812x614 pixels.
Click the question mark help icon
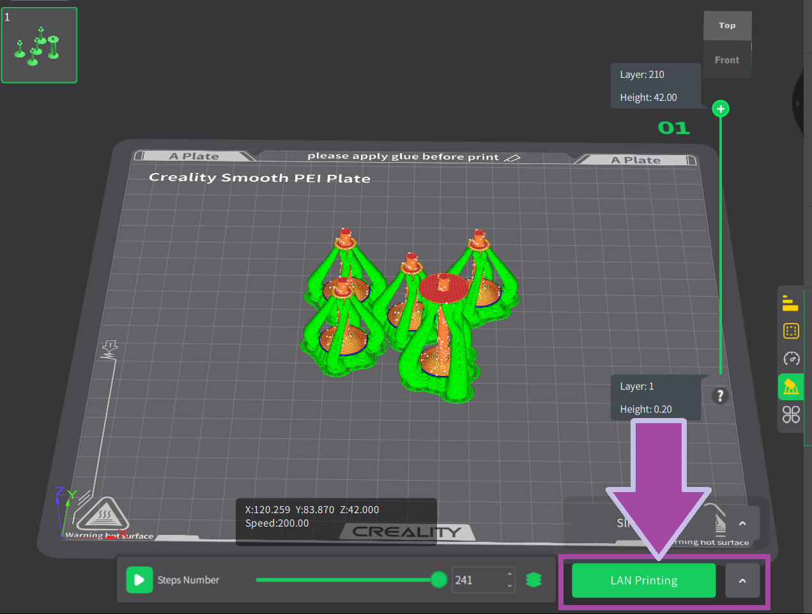pos(720,396)
